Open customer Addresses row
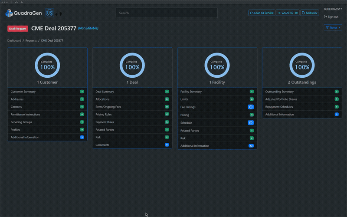This screenshot has height=217, width=347. coord(47,99)
